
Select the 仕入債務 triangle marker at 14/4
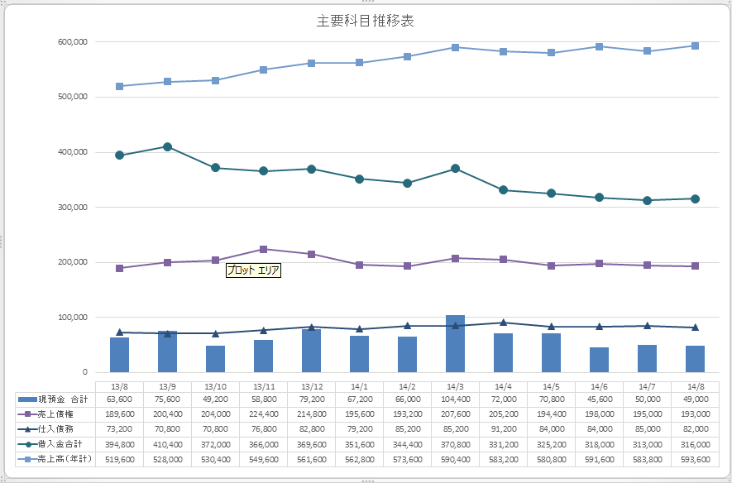(x=503, y=323)
